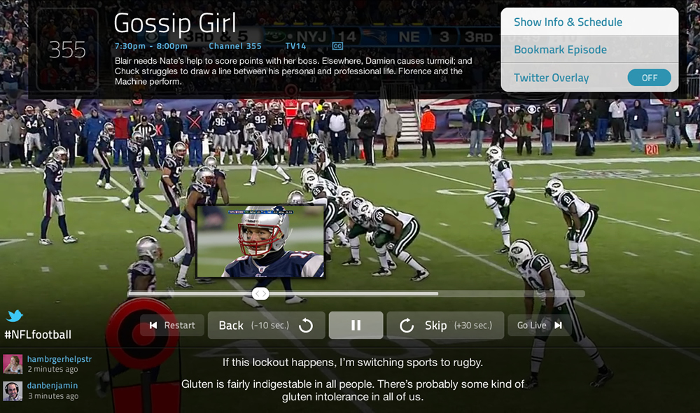
Task: Pause the video playback
Action: (356, 325)
